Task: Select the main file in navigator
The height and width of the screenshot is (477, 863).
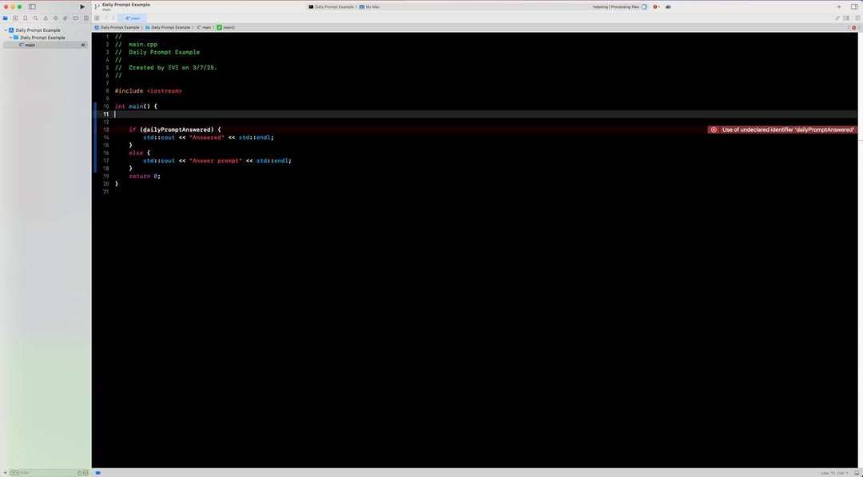Action: tap(30, 45)
